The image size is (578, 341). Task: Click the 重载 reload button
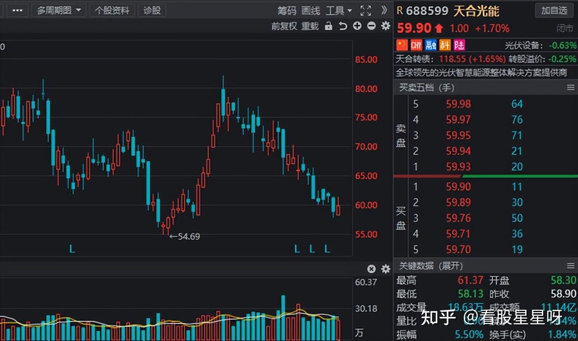click(x=310, y=26)
